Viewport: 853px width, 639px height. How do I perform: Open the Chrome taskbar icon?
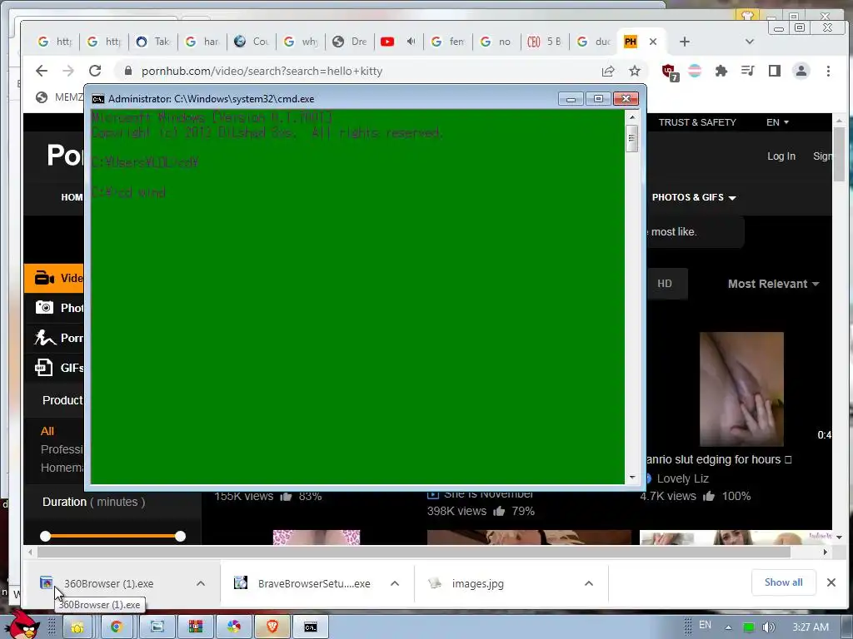pos(116,627)
